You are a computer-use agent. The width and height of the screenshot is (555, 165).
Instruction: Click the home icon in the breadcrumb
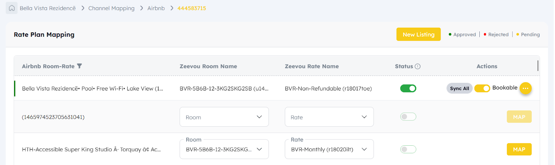(12, 8)
